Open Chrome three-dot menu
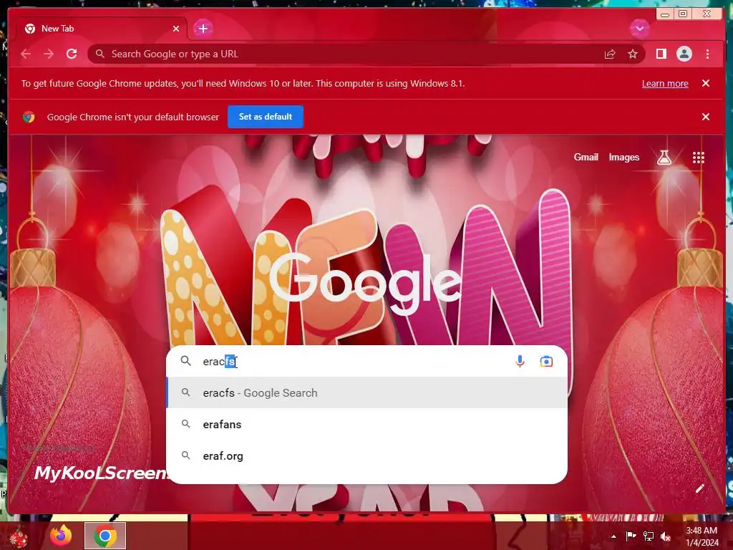This screenshot has width=733, height=550. [707, 54]
